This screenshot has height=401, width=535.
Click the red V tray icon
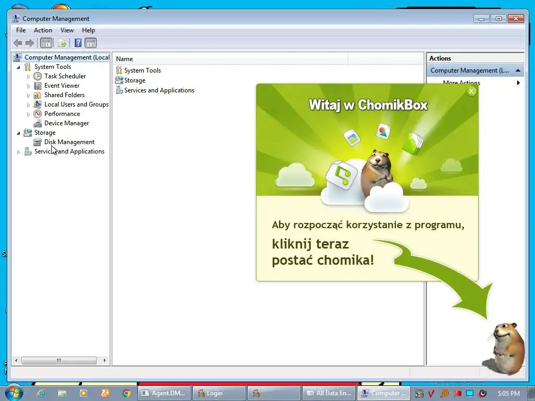[x=432, y=394]
